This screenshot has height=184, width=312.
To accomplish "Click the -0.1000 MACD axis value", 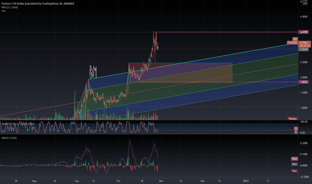I will pos(304,177).
